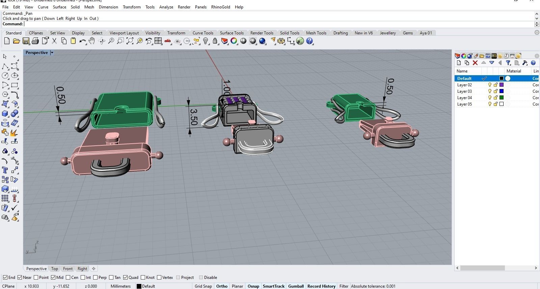540x289 pixels.
Task: Switch to the Front viewport tab
Action: tap(67, 269)
